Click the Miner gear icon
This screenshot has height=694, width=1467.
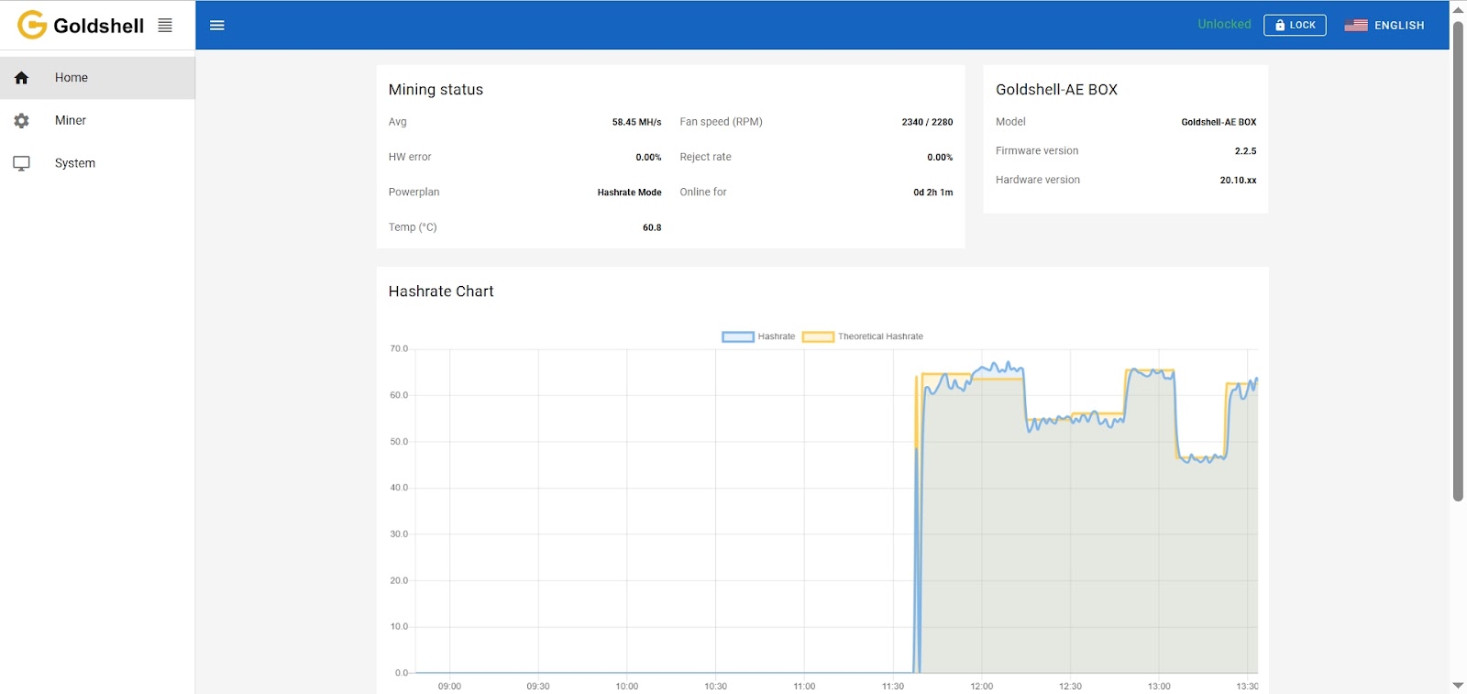pyautogui.click(x=22, y=120)
